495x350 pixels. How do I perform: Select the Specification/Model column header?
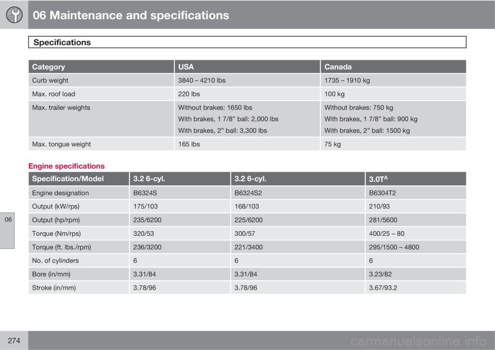click(78, 179)
